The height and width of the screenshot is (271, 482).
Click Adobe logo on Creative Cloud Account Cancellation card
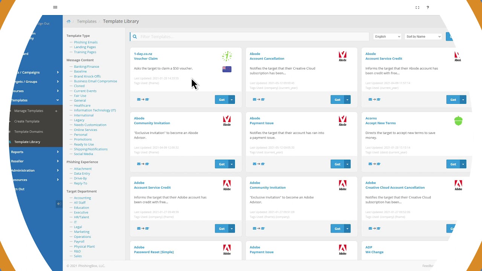[x=458, y=185]
